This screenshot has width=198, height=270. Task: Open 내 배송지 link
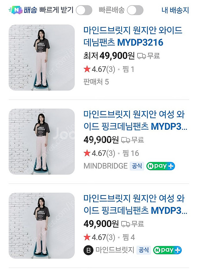tap(175, 10)
